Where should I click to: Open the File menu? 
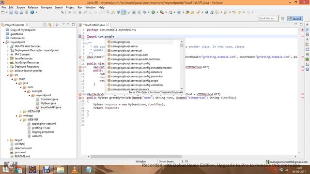(3, 7)
